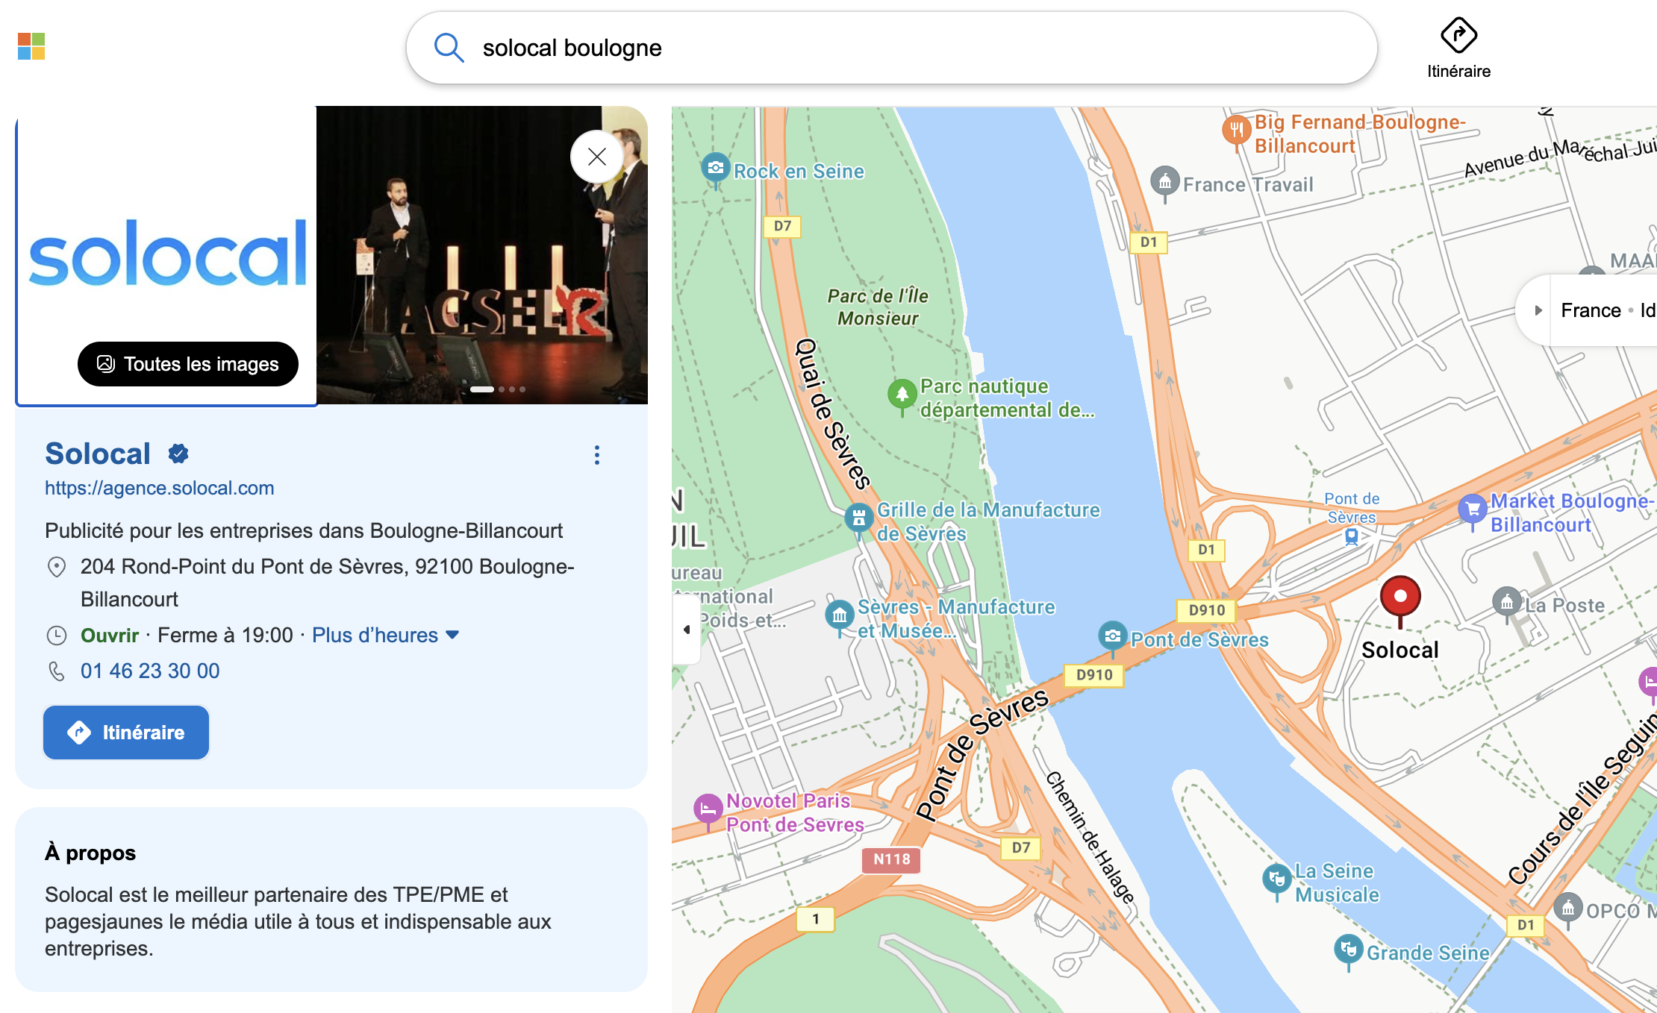
Task: Expand the France breadcrumb arrow
Action: pos(1538,310)
